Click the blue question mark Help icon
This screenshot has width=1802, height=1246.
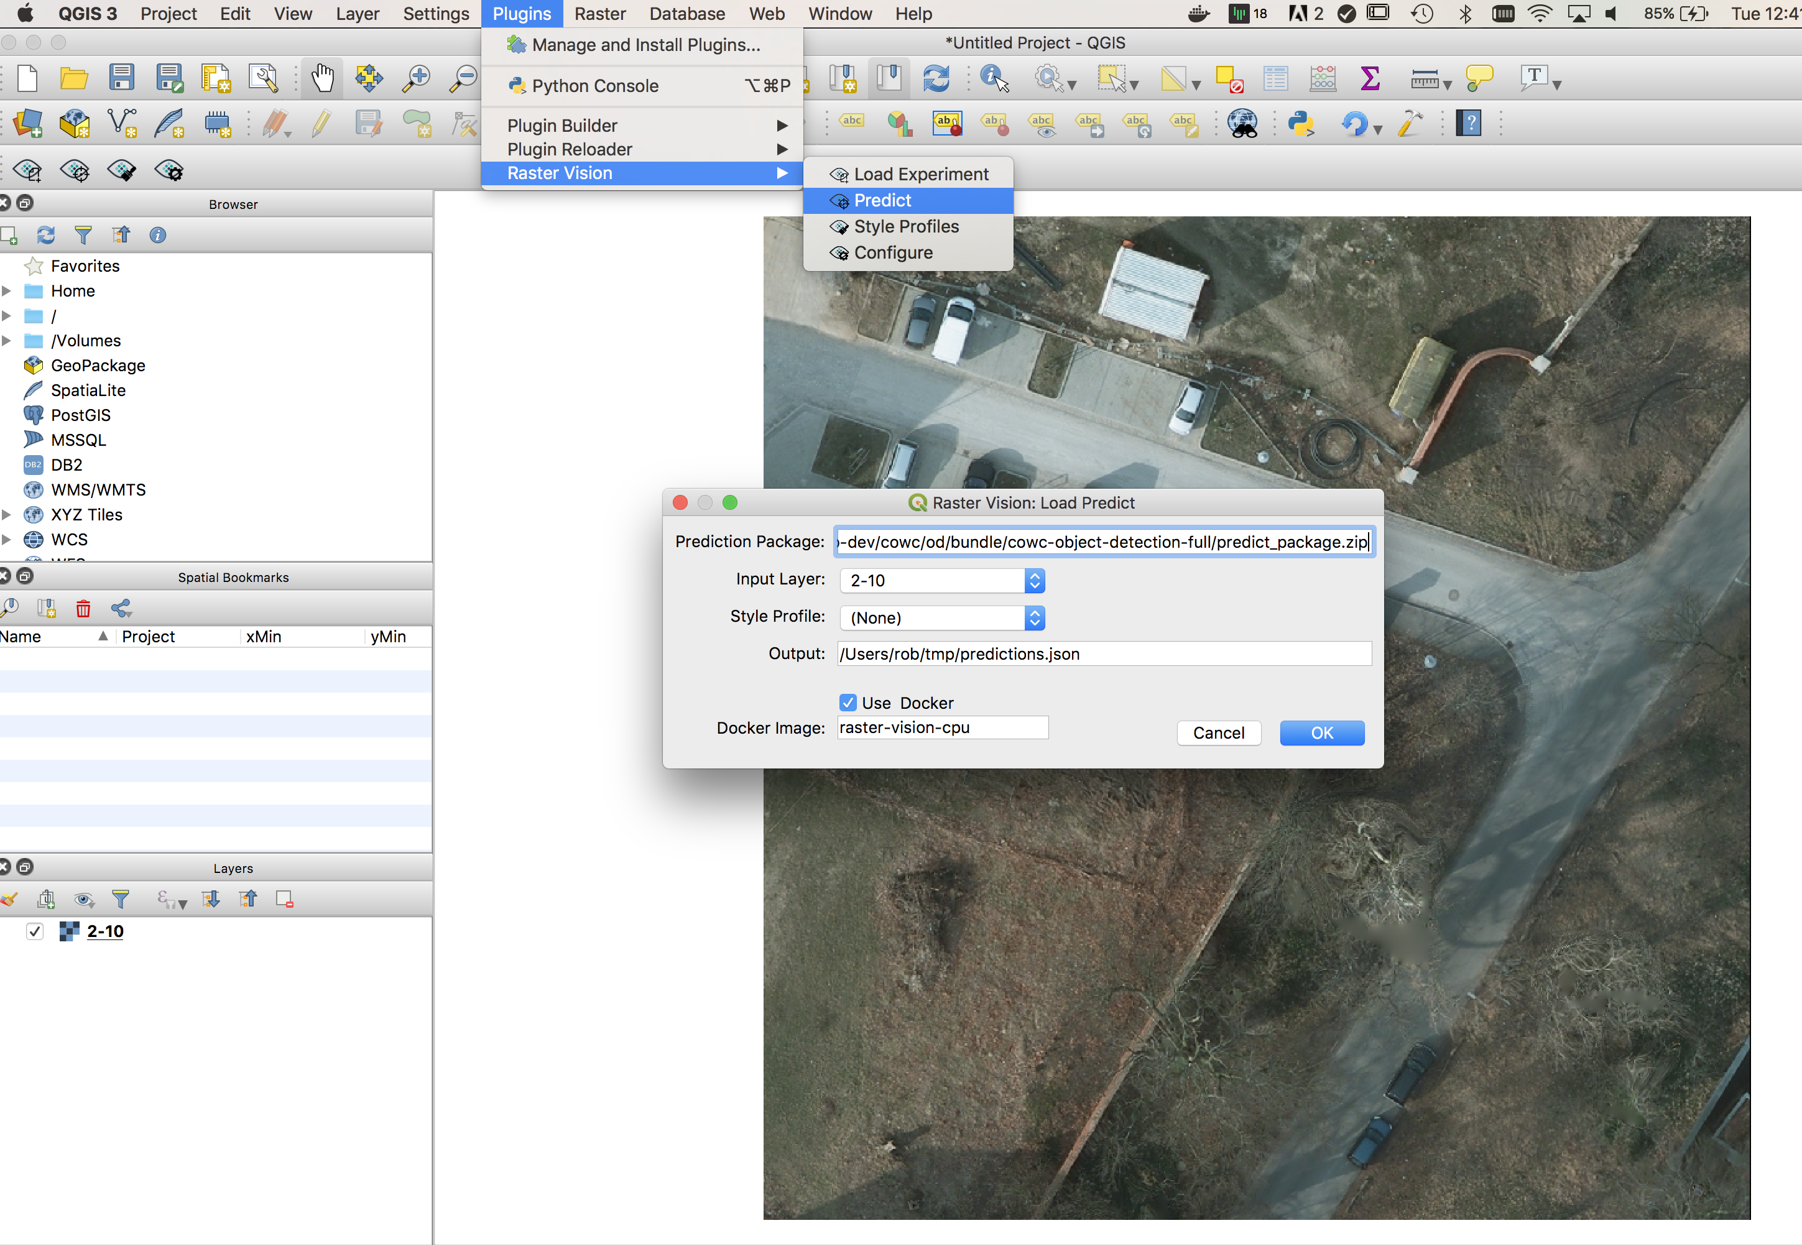pyautogui.click(x=1468, y=123)
